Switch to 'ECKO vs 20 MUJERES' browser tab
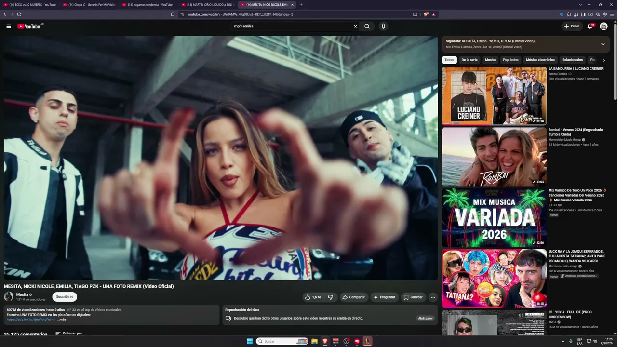Screen dimensions: 617x347 [30, 5]
